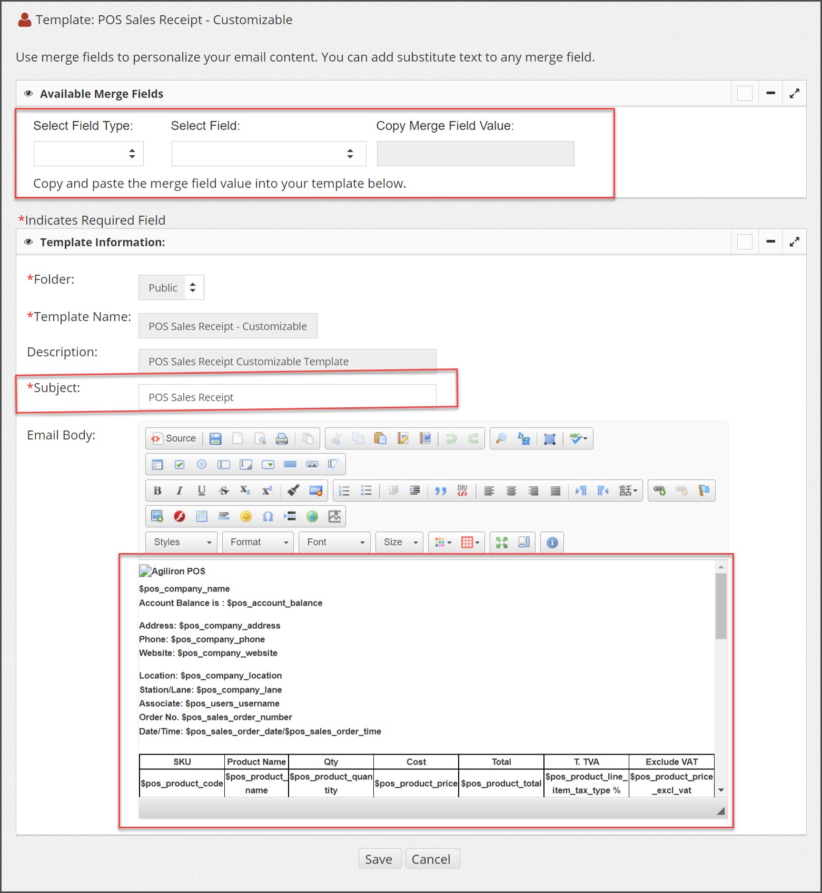Click the Save icon in editor toolbar
Screen dimensions: 822x893
[215, 438]
